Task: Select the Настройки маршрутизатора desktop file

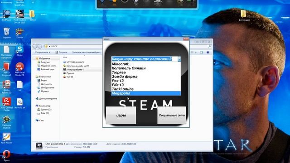Action: (7, 52)
